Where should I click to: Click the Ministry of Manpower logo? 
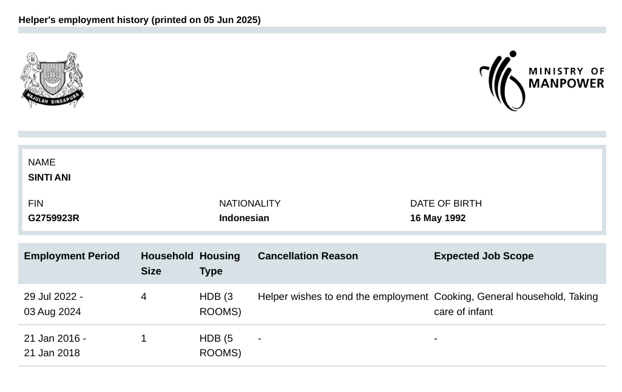pyautogui.click(x=541, y=81)
